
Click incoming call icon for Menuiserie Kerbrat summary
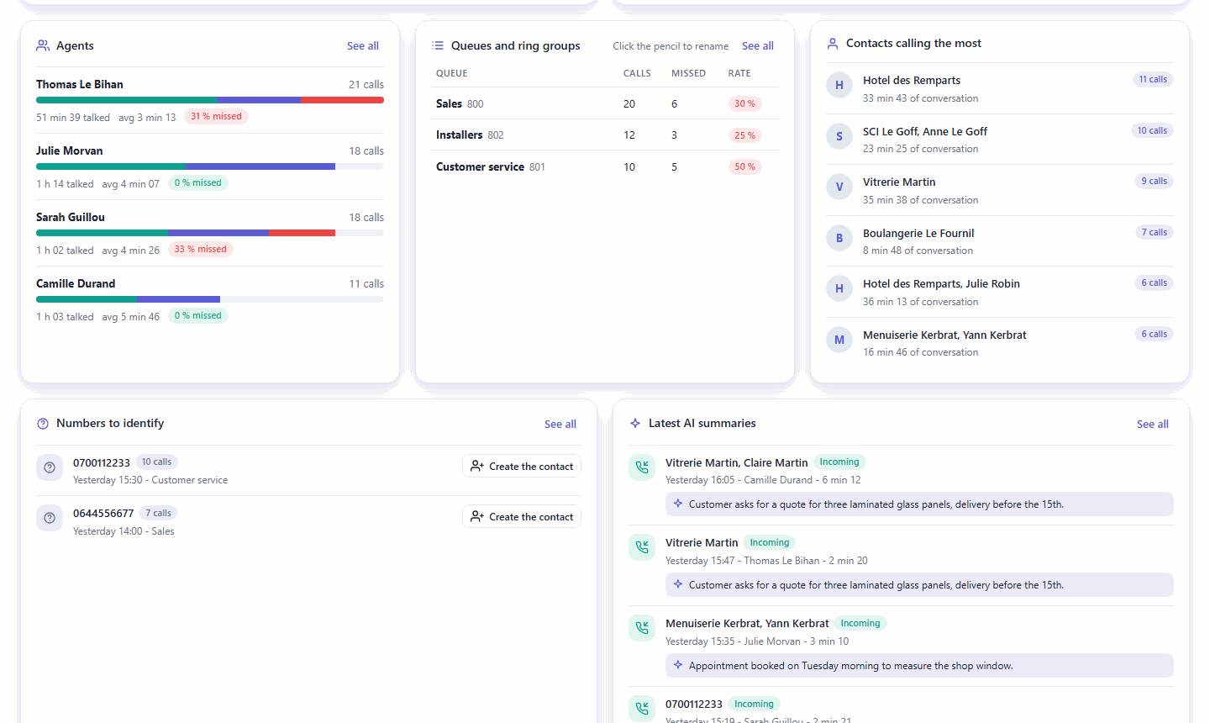[x=642, y=628]
